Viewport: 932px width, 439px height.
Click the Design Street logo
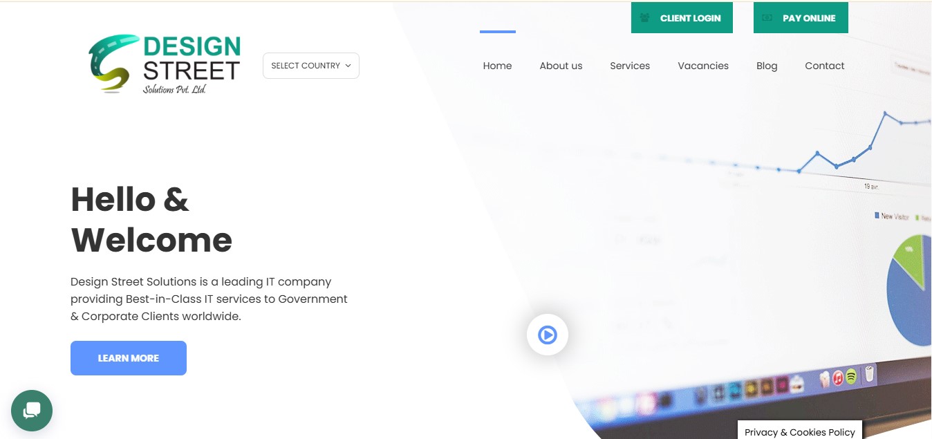pyautogui.click(x=165, y=64)
